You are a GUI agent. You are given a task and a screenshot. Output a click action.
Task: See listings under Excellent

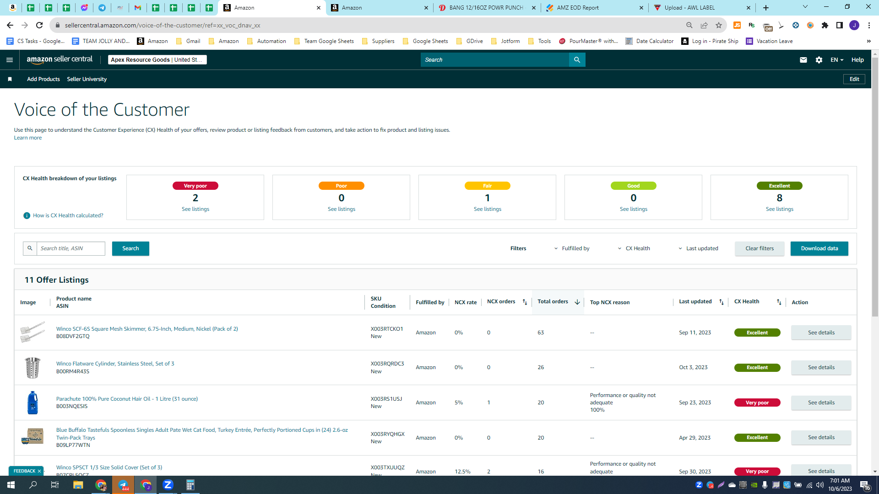point(780,209)
